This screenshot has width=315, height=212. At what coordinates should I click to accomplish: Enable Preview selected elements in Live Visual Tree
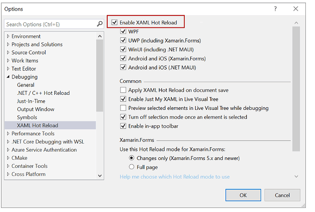[123, 108]
